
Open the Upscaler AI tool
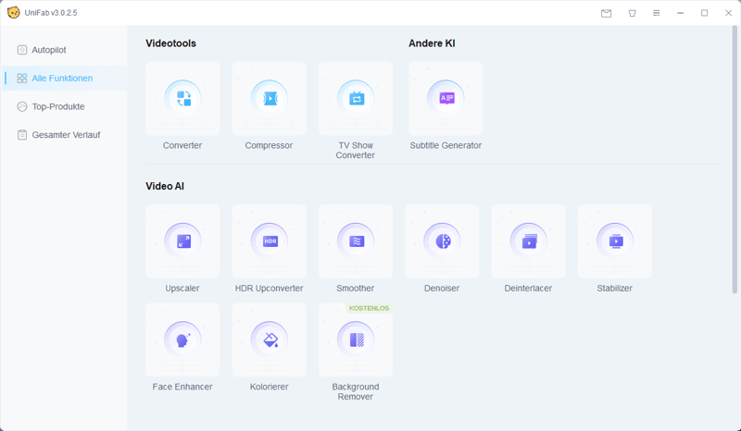tap(182, 241)
